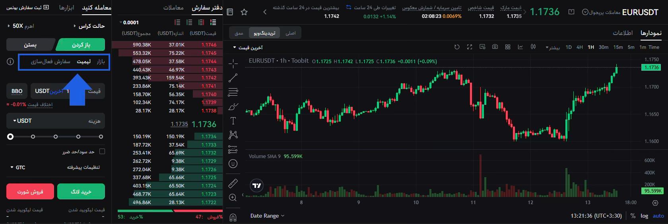Screen dimensions: 668x224
Task: Add EURUSDT to favorites with star icon
Action: point(244,12)
